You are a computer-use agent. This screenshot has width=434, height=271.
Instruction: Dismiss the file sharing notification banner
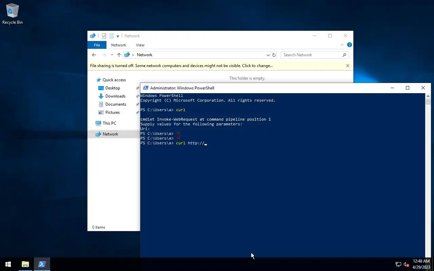(348, 66)
